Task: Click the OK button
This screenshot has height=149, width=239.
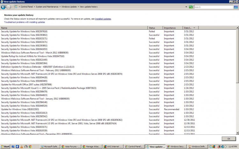Action: pyautogui.click(x=229, y=139)
